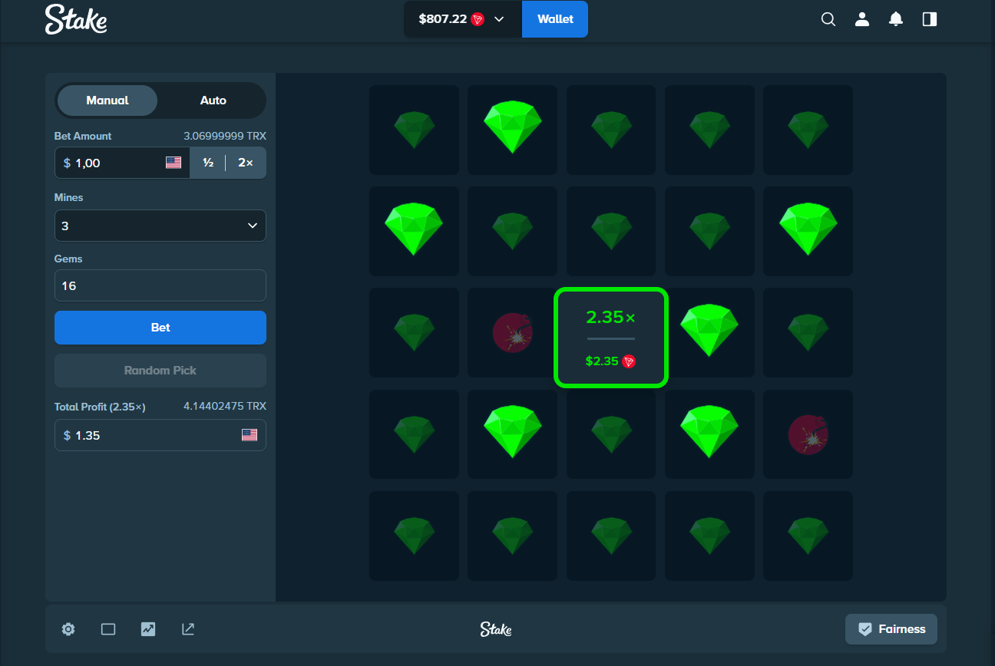Click the Total Profit field showing 1.35
995x666 pixels.
(x=160, y=435)
